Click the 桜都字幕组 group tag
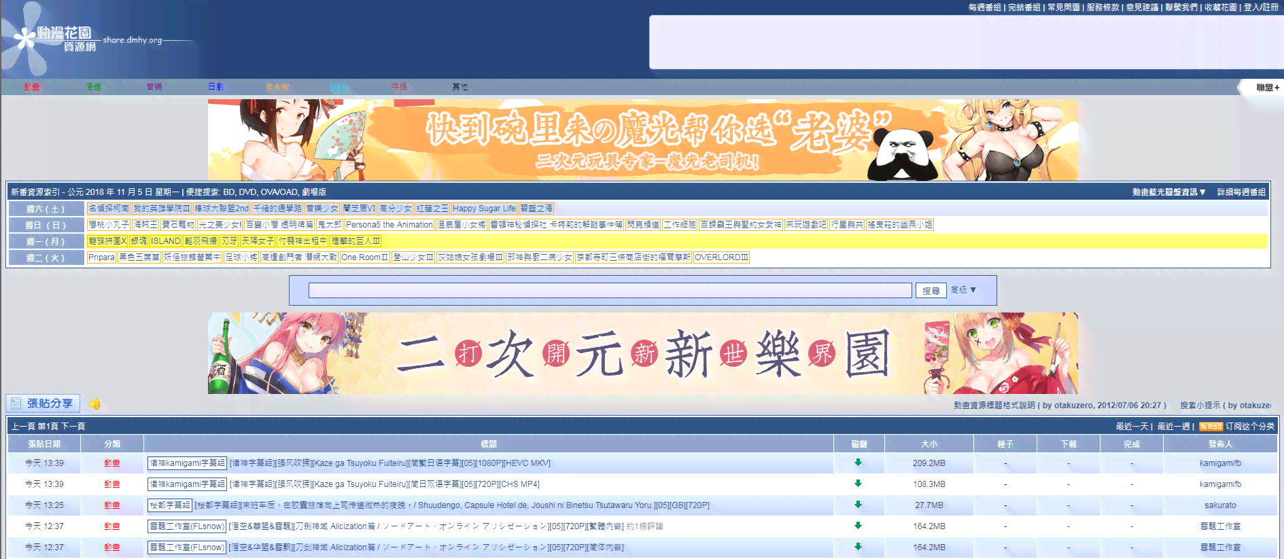This screenshot has height=559, width=1284. [x=170, y=505]
